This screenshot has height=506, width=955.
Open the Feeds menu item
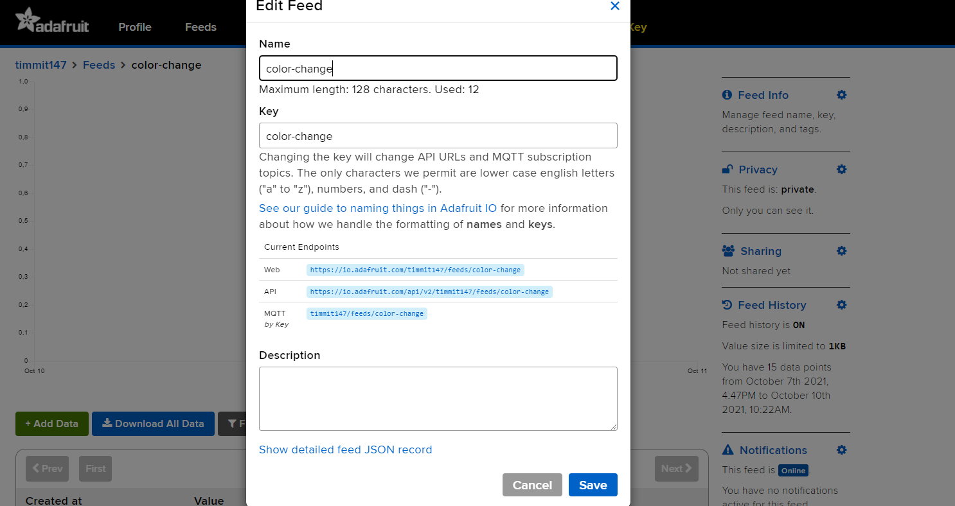click(201, 27)
